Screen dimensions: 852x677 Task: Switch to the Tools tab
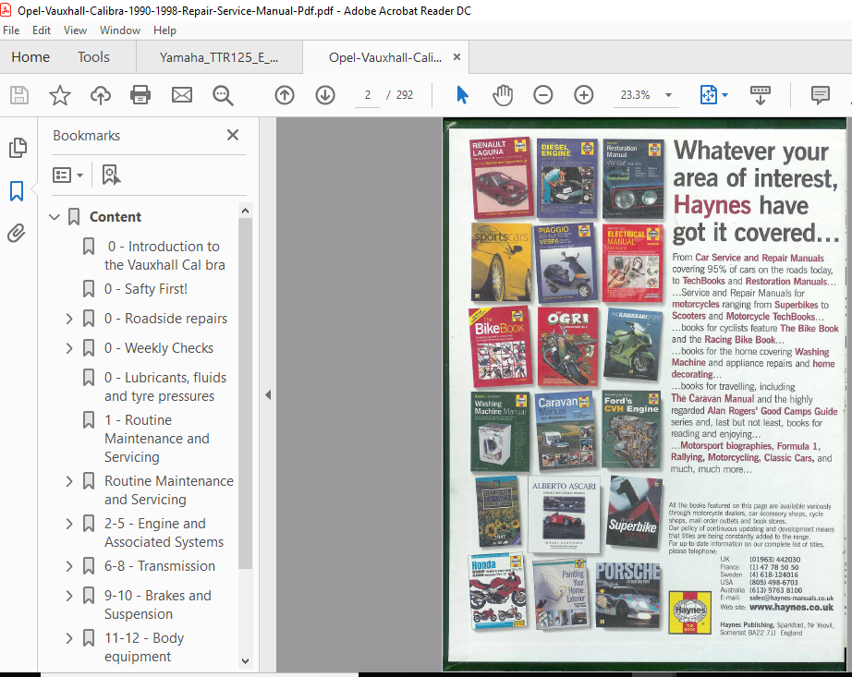[x=93, y=57]
